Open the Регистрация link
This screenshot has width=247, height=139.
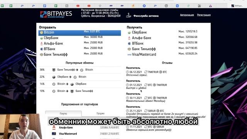204,15
